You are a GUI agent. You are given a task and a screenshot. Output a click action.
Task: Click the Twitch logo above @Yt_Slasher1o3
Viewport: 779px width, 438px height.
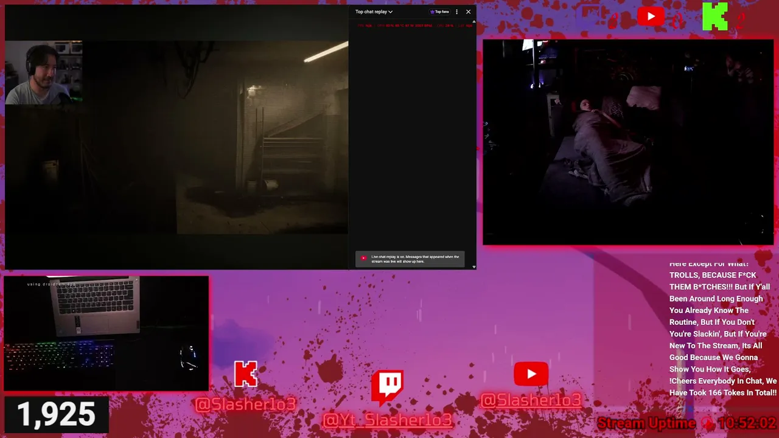(388, 388)
